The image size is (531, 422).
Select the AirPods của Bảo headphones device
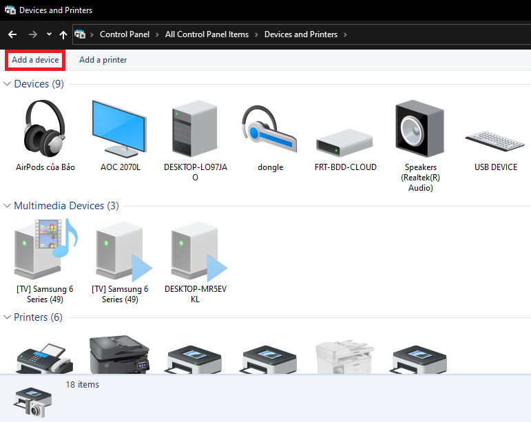[x=45, y=129]
